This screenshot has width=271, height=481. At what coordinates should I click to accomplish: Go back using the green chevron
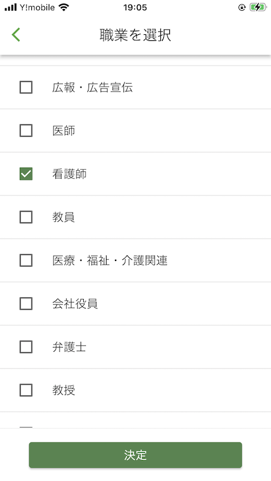click(x=16, y=35)
